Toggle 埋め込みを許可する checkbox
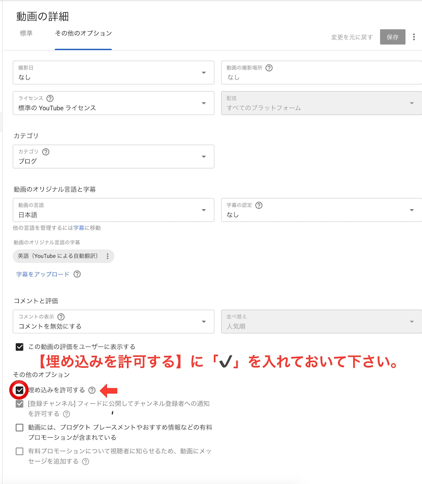The width and height of the screenshot is (422, 484). coord(20,390)
